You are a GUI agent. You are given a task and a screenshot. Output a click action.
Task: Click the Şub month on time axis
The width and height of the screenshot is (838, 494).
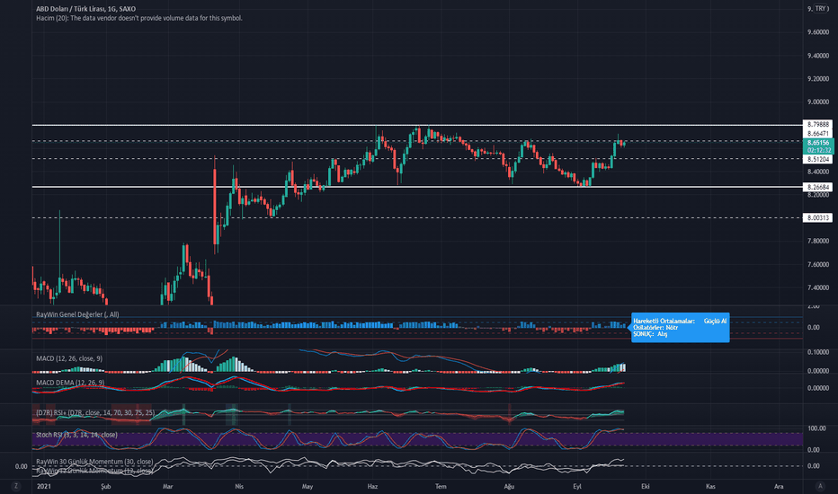(105, 487)
